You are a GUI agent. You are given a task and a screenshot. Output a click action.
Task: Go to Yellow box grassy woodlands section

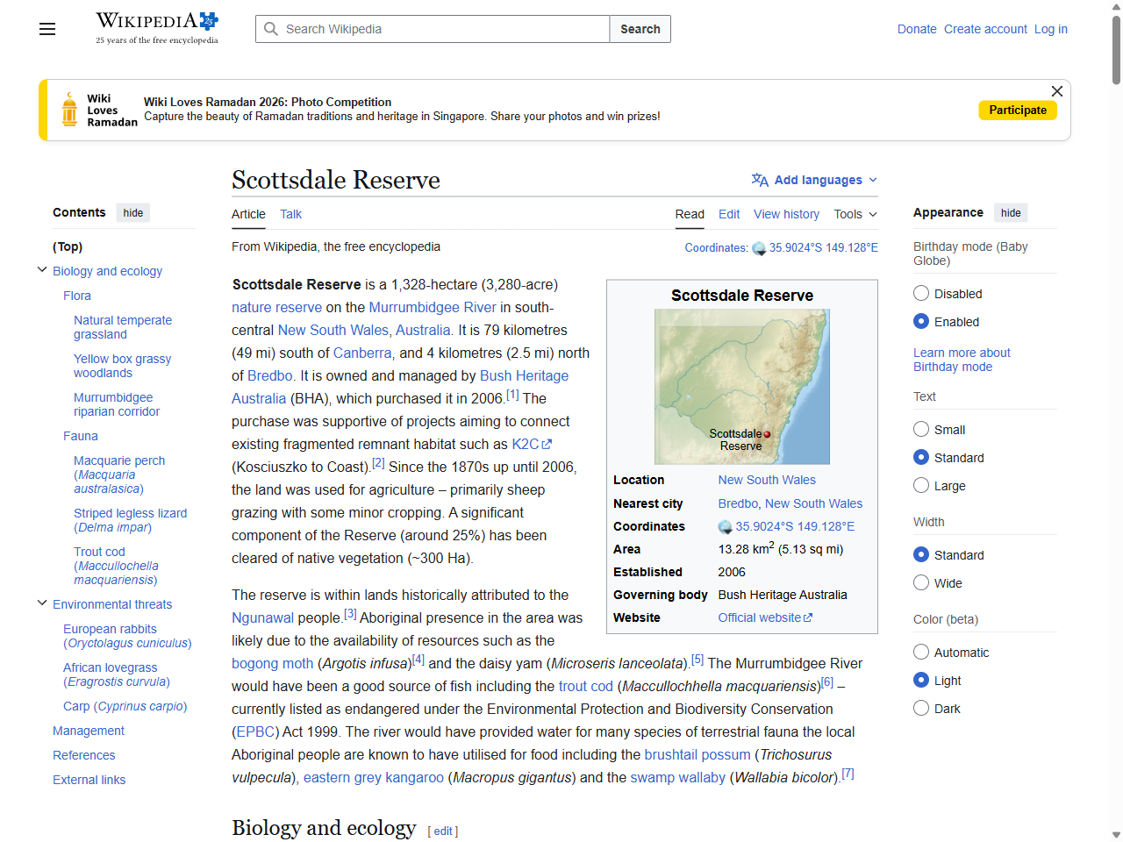[x=122, y=366]
